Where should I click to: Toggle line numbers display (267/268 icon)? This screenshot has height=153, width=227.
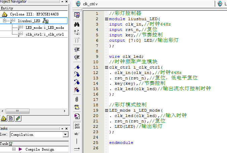click(x=77, y=125)
